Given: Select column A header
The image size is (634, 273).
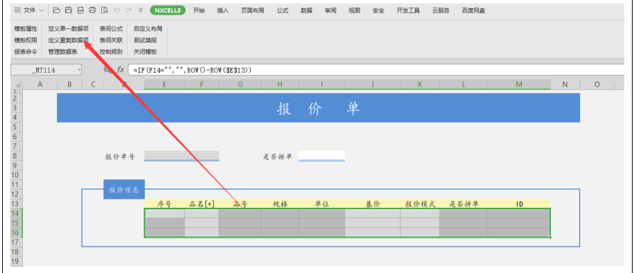Looking at the screenshot, I should coord(39,84).
